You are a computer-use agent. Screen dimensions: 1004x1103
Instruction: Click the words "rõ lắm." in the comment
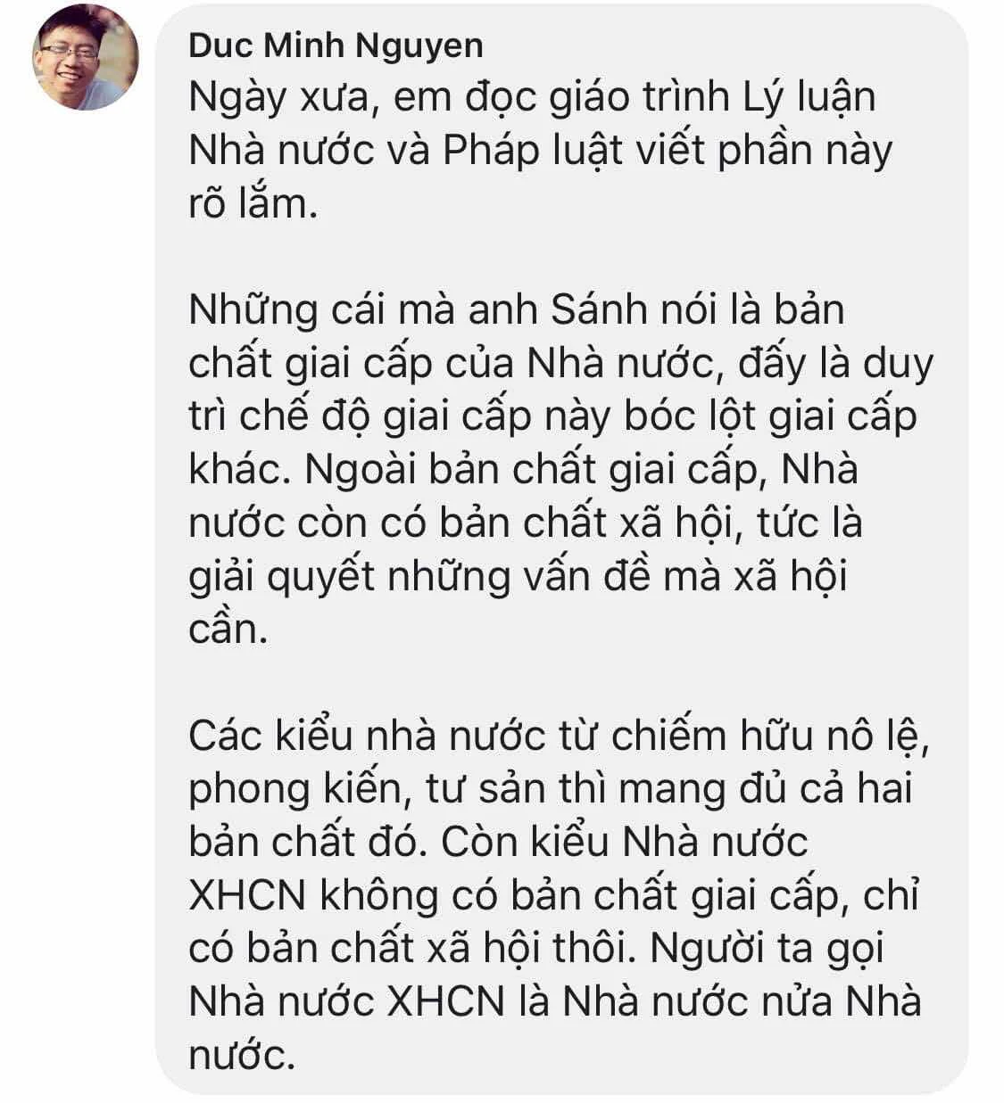click(253, 204)
